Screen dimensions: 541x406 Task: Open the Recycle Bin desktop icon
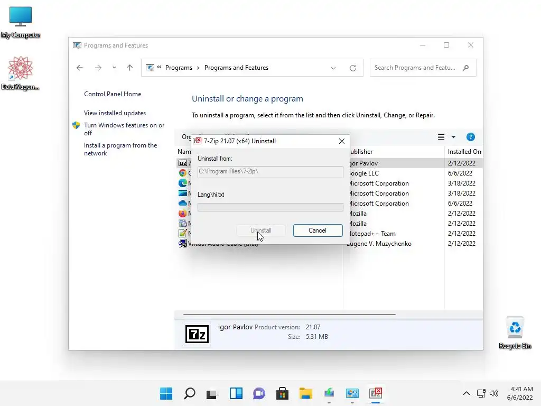(515, 333)
